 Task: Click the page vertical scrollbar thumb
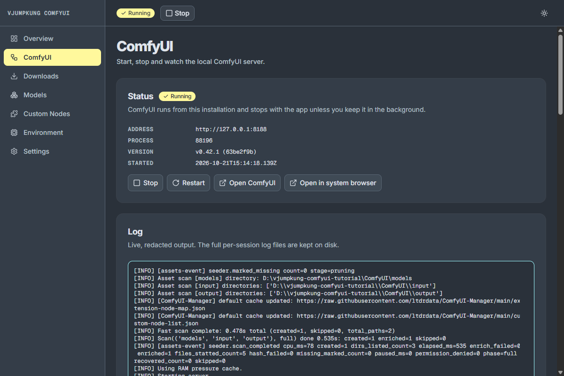560,74
